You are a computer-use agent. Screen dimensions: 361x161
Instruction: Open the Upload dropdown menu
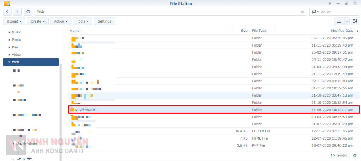(x=14, y=21)
